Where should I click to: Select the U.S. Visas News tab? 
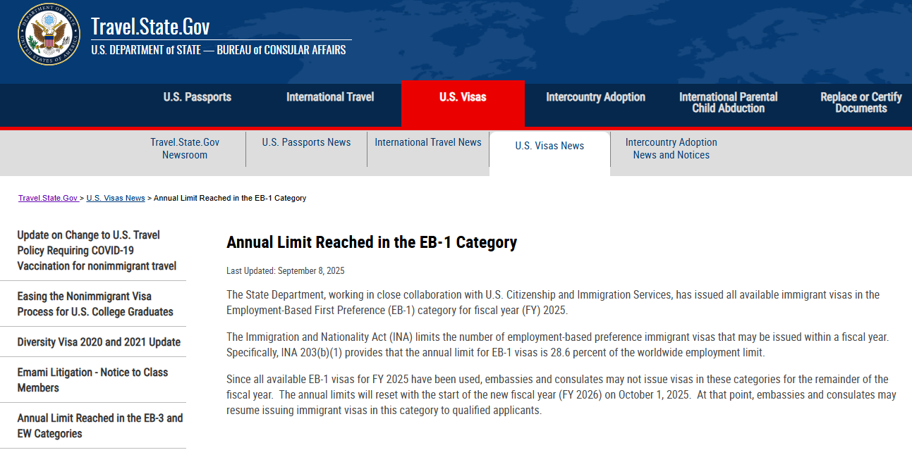[549, 146]
